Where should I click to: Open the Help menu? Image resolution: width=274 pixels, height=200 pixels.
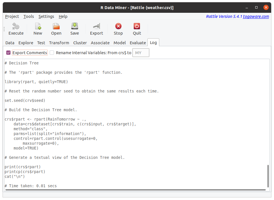[x=63, y=16]
